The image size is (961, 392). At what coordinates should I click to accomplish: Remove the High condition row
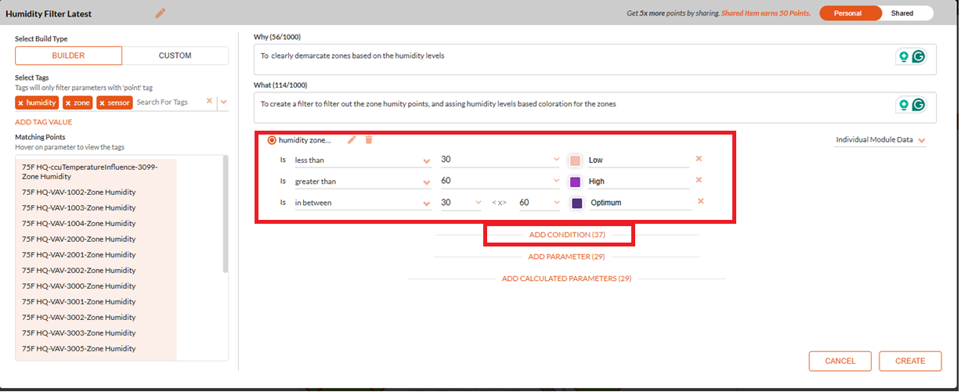pos(699,180)
